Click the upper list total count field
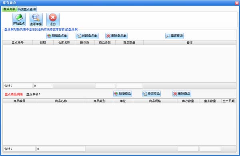The image size is (240, 156). 43,86
